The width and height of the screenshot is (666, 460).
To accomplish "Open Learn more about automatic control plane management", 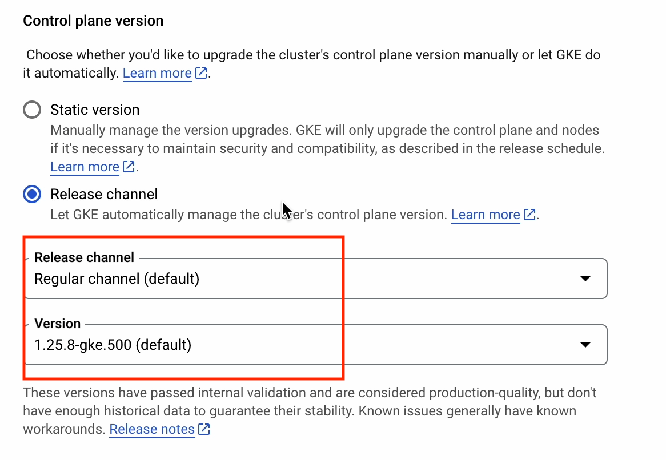I will coord(486,215).
